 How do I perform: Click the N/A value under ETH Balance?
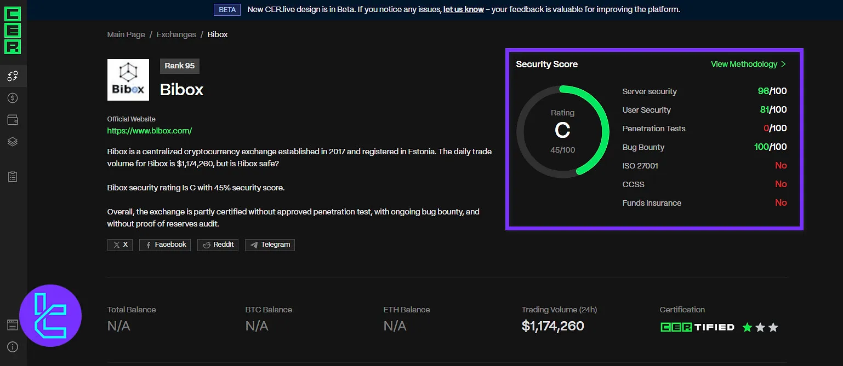[x=395, y=327]
